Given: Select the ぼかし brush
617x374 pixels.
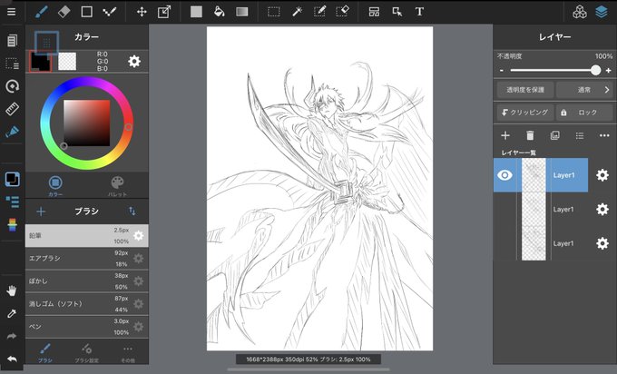Looking at the screenshot, I should click(86, 281).
